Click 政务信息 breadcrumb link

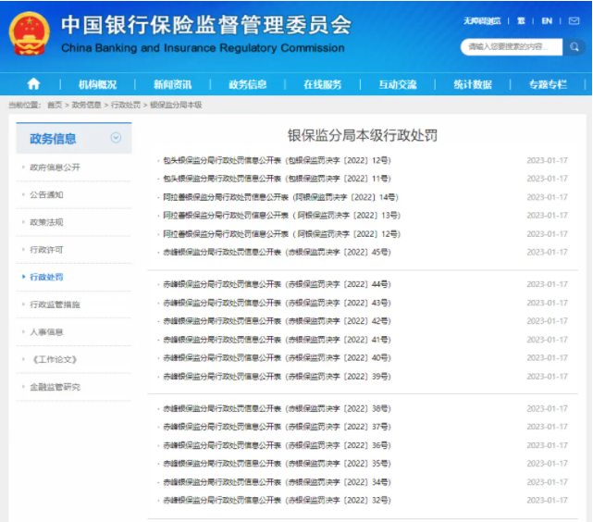[86, 105]
